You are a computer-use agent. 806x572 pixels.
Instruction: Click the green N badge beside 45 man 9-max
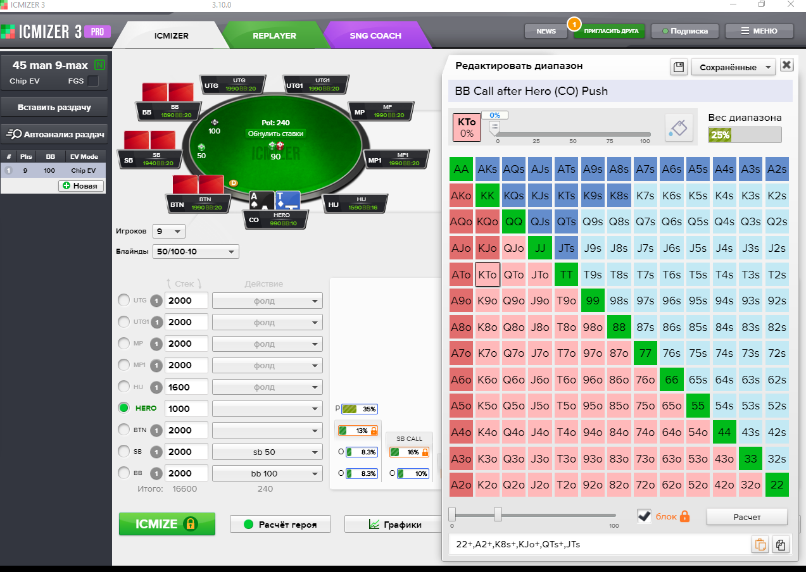[99, 65]
